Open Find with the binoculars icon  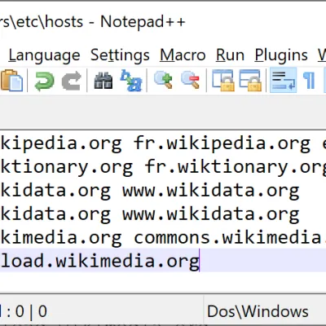[104, 81]
